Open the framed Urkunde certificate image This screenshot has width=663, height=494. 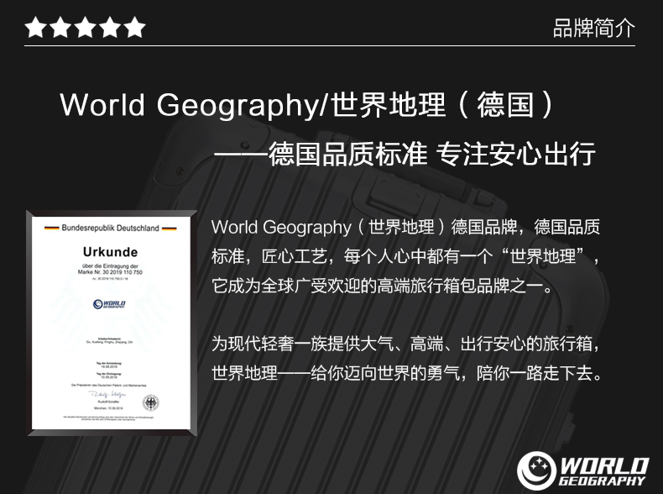click(112, 323)
